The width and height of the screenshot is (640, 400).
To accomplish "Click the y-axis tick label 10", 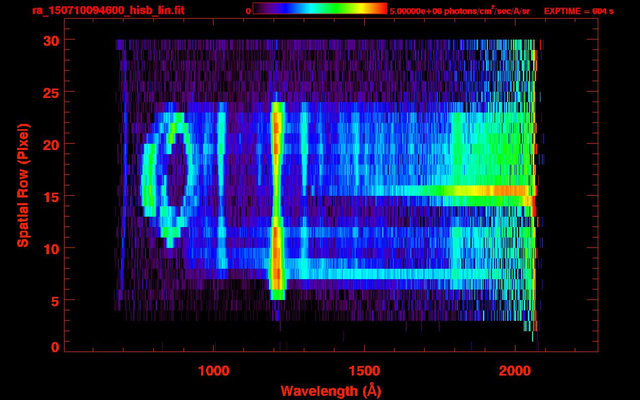I will [52, 248].
